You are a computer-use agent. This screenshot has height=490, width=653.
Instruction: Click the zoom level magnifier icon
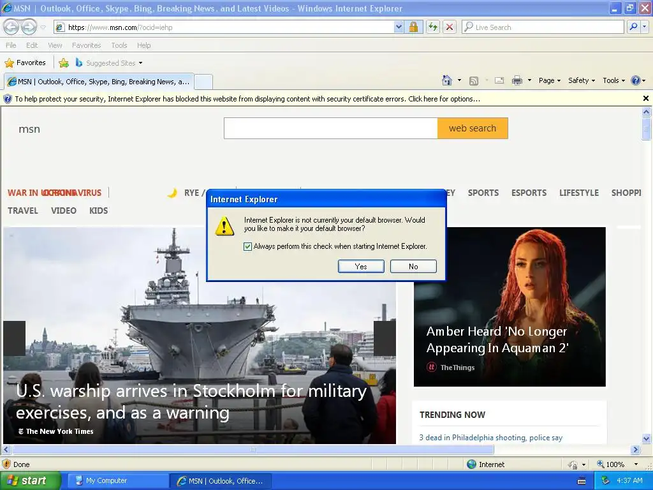[x=601, y=464]
